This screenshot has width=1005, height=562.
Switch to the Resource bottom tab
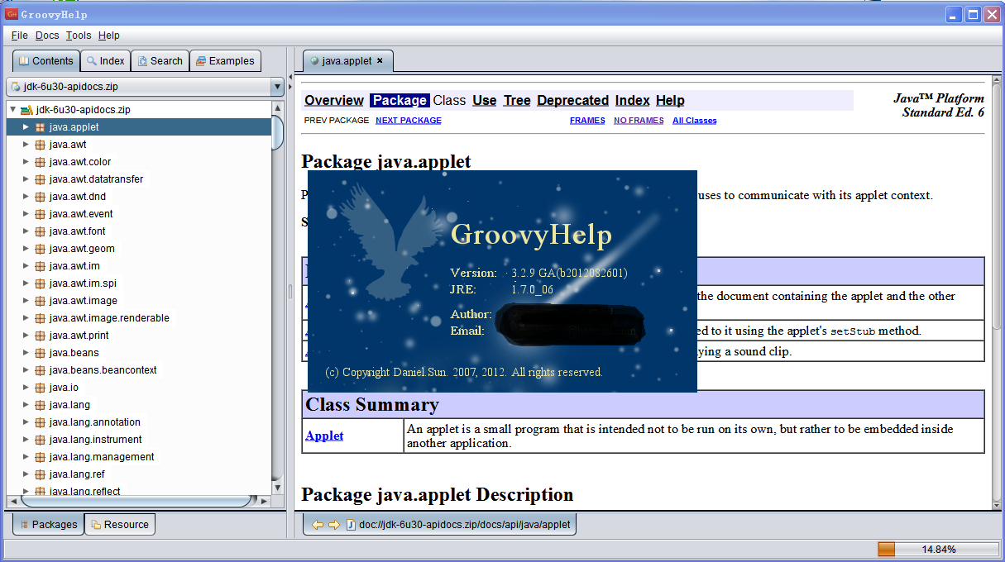point(120,525)
